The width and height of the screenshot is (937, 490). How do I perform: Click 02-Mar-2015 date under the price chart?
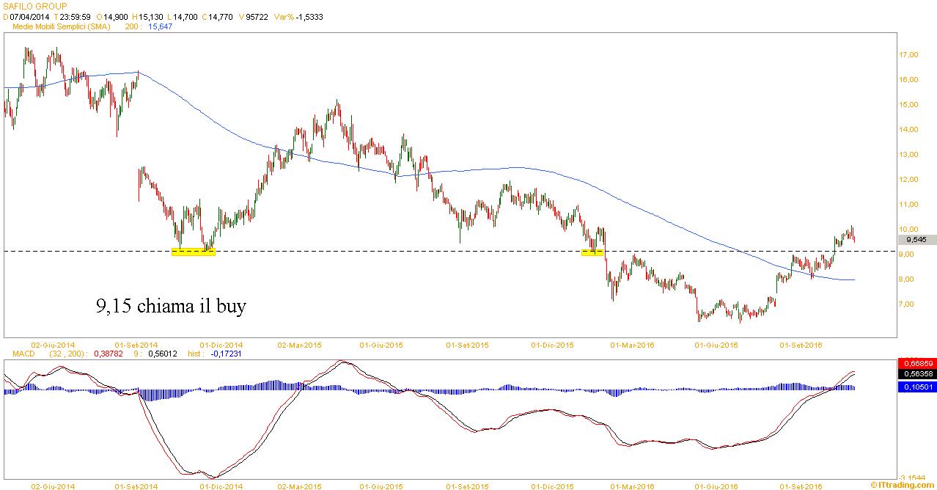click(x=299, y=344)
